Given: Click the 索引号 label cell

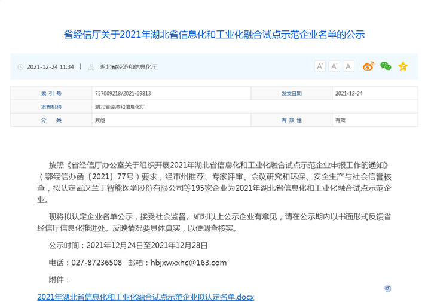Looking at the screenshot, I should pos(51,94).
